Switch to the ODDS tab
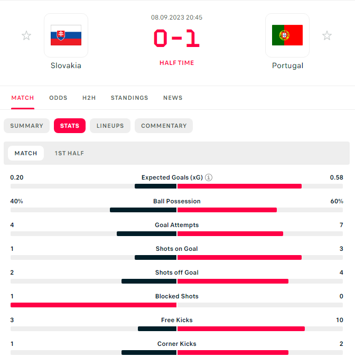The width and height of the screenshot is (355, 357). tap(58, 98)
